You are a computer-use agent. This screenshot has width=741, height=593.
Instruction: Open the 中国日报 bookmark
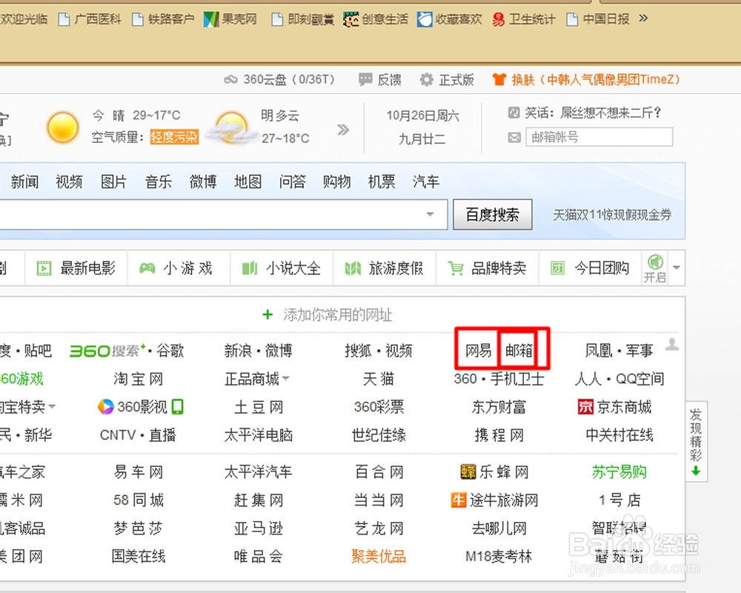[x=598, y=19]
